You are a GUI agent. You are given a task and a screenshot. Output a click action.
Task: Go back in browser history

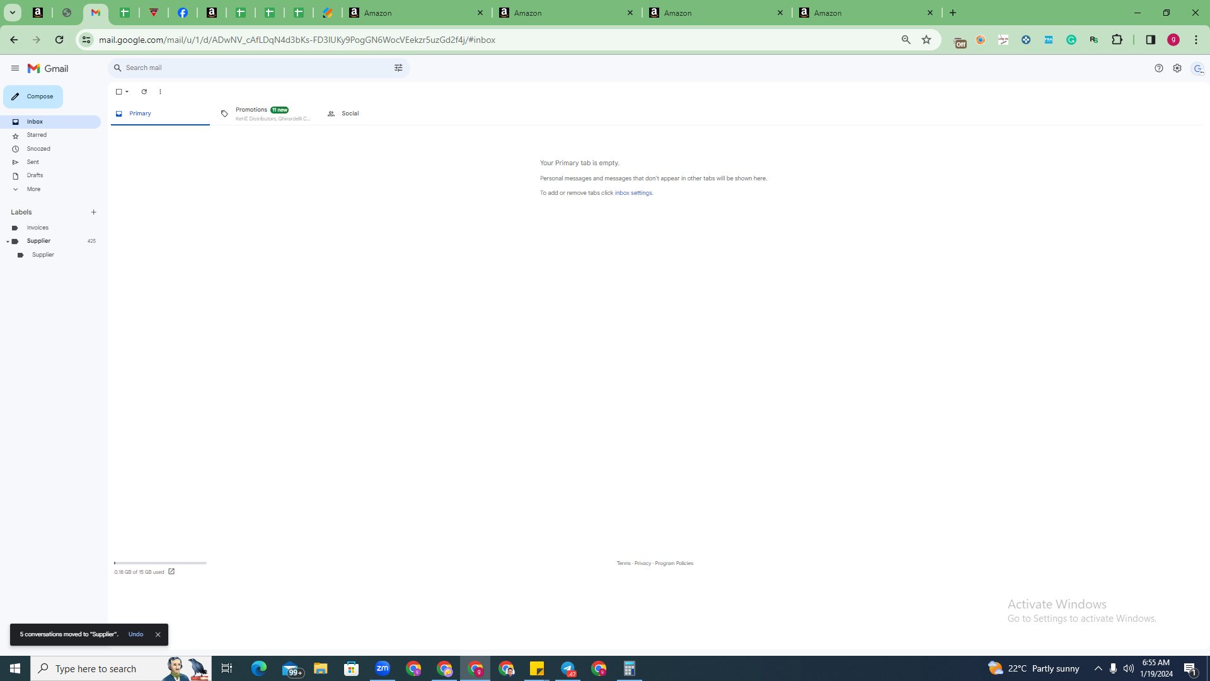pyautogui.click(x=14, y=40)
